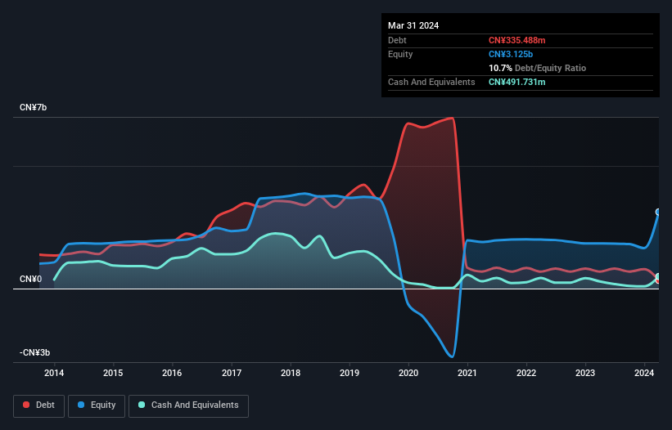Click the CN¥0 y-axis label
The image size is (672, 430).
31,280
